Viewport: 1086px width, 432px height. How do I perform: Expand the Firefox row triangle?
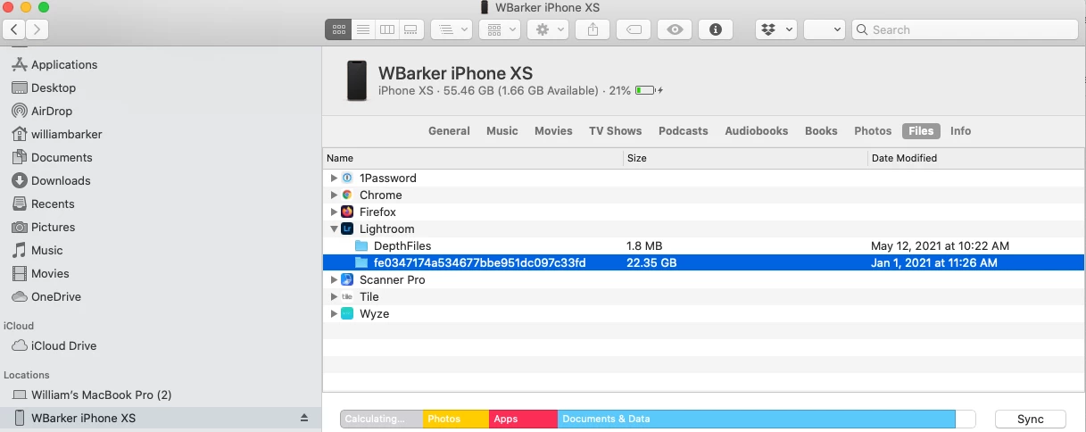tap(334, 212)
